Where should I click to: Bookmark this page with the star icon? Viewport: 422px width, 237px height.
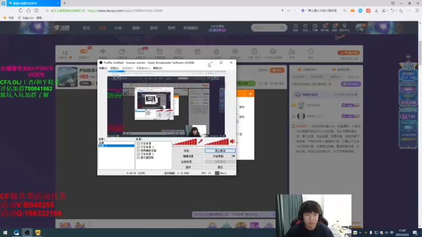(47, 11)
